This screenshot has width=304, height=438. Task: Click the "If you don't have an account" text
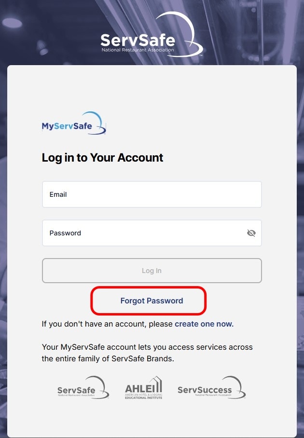(107, 324)
